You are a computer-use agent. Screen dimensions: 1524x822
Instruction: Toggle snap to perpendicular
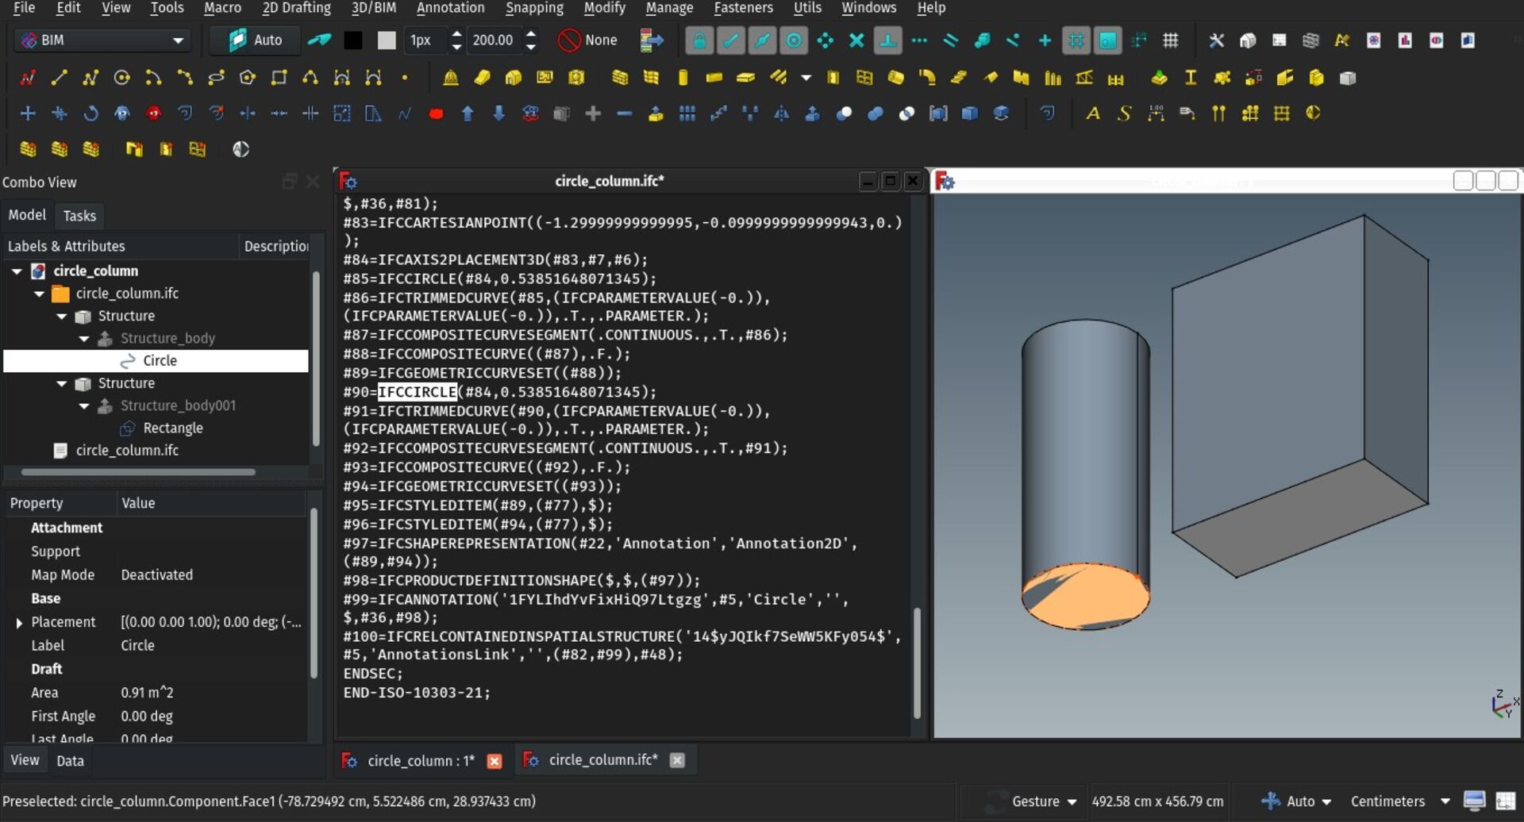tap(887, 40)
